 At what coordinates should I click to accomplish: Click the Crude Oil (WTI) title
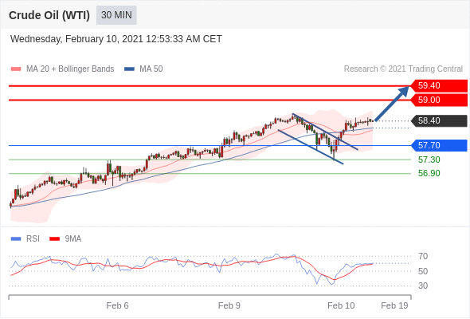49,15
